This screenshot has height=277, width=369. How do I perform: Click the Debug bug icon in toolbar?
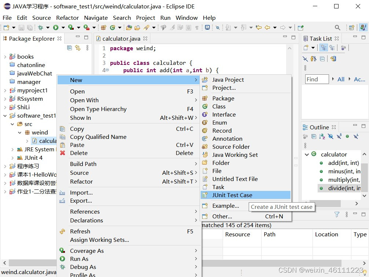[x=40, y=27]
